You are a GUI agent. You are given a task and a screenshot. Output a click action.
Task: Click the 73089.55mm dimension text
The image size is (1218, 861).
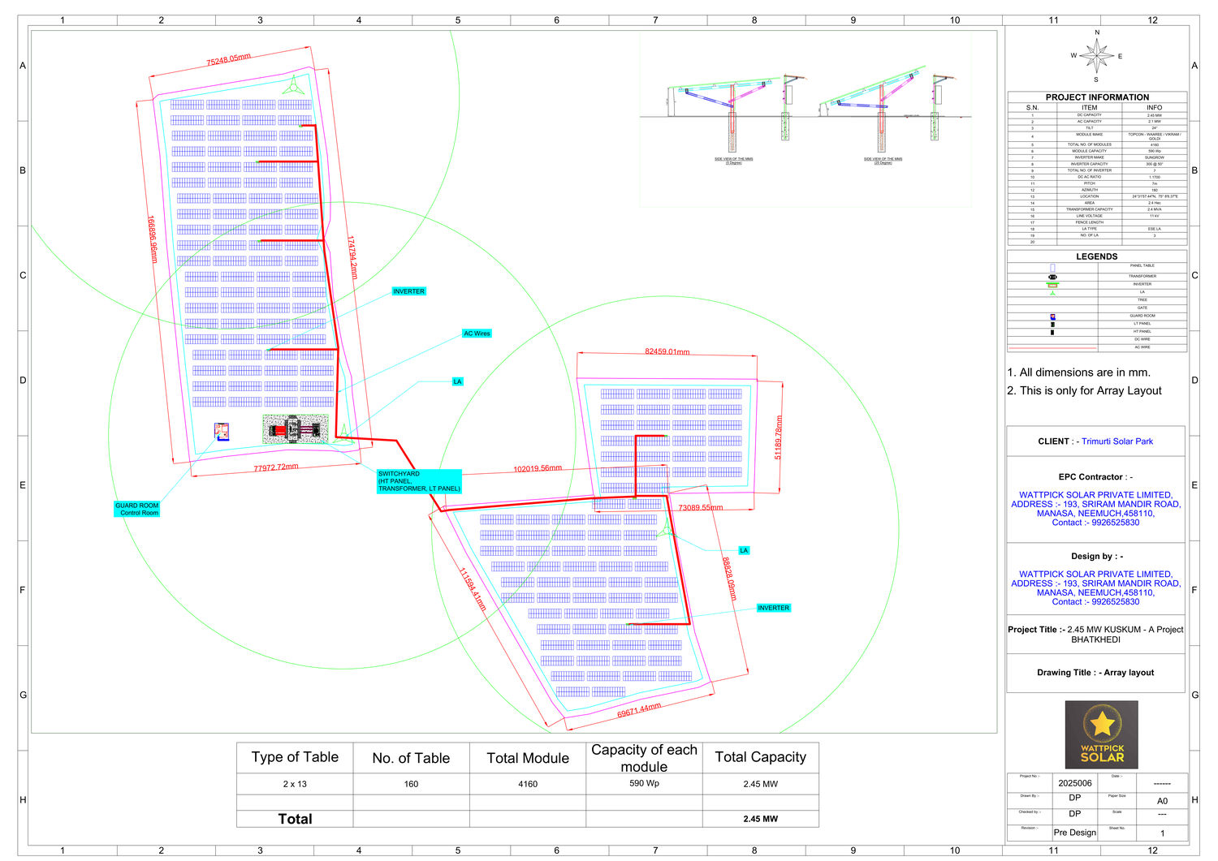(x=700, y=508)
